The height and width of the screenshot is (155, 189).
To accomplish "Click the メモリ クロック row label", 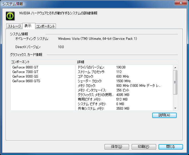I will (87, 86).
